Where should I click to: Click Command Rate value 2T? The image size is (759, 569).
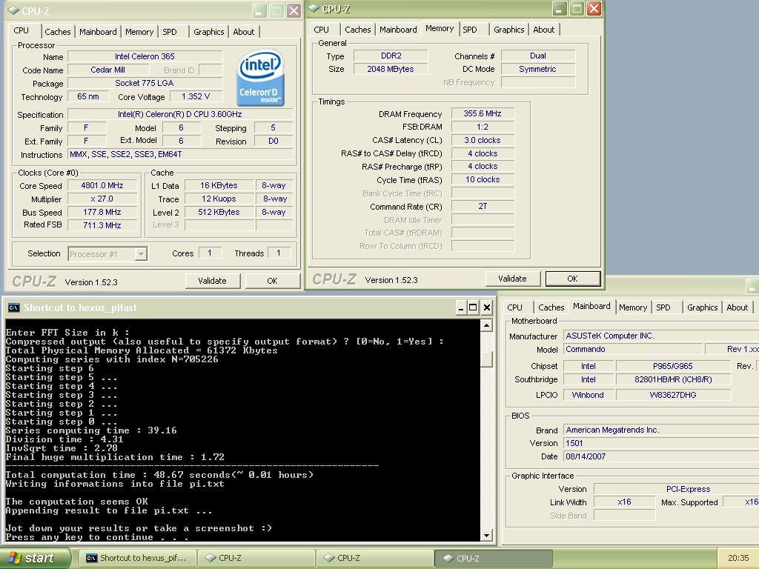(482, 206)
